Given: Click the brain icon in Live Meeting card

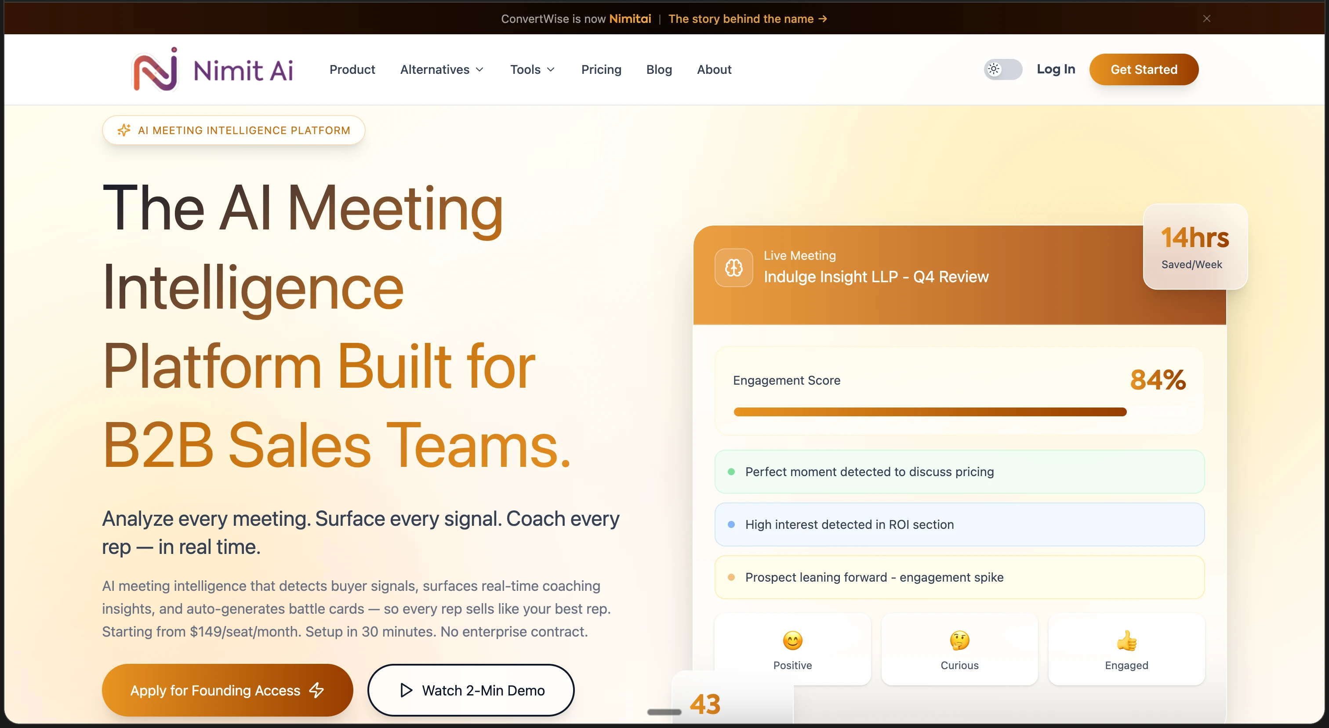Looking at the screenshot, I should pos(733,267).
